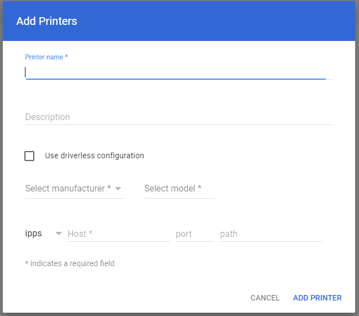Click into the Host field
This screenshot has width=359, height=316.
pos(118,234)
